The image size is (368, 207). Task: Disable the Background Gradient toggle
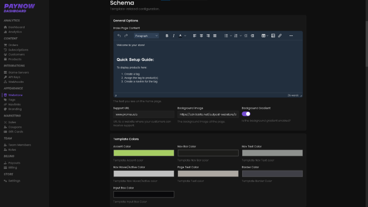[246, 114]
